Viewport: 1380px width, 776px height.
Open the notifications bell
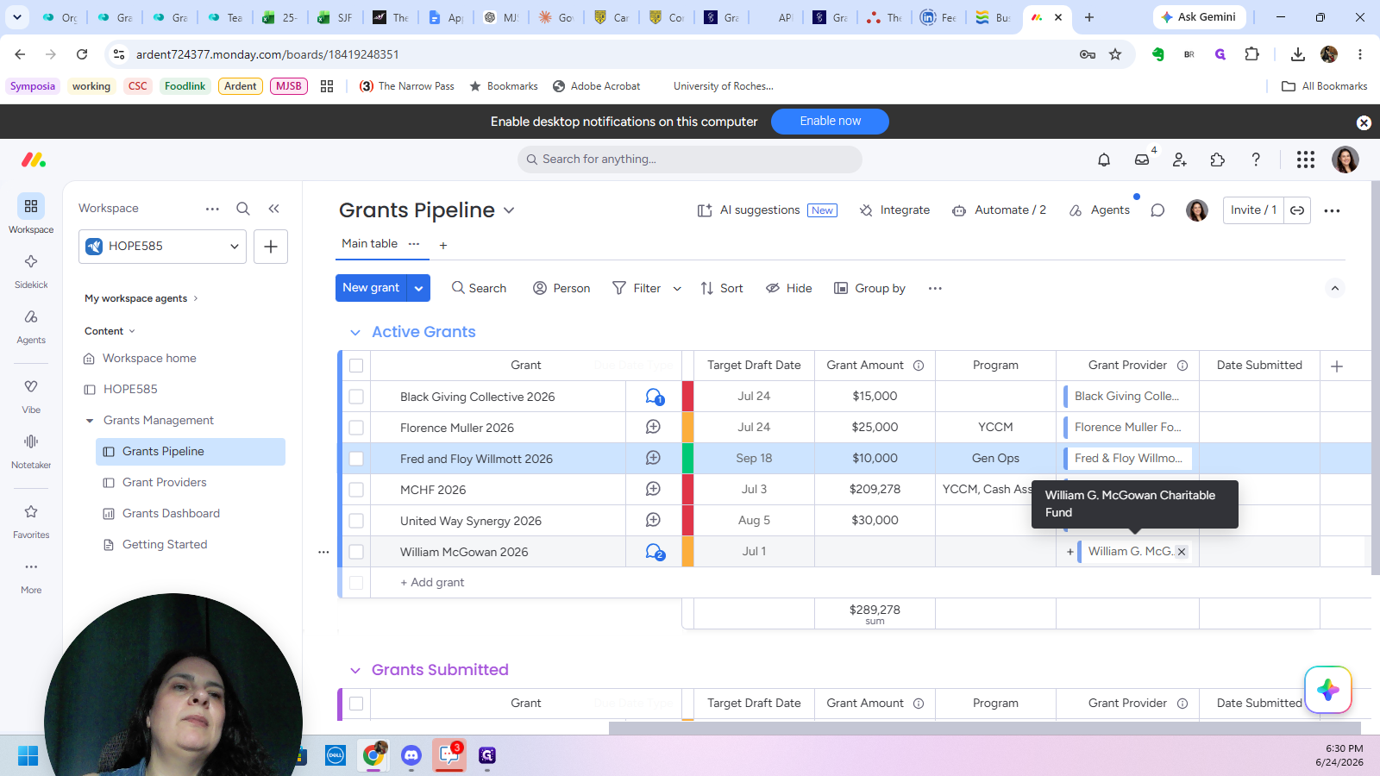[x=1104, y=160]
